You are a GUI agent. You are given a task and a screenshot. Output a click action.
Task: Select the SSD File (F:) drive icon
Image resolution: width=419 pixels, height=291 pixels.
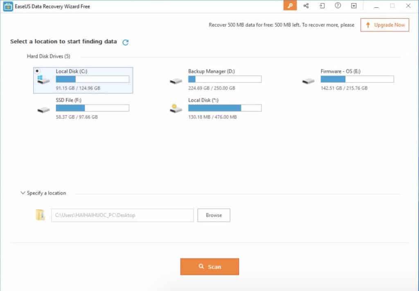[x=43, y=110]
